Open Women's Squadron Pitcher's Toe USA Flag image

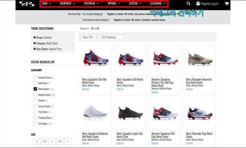165,58
